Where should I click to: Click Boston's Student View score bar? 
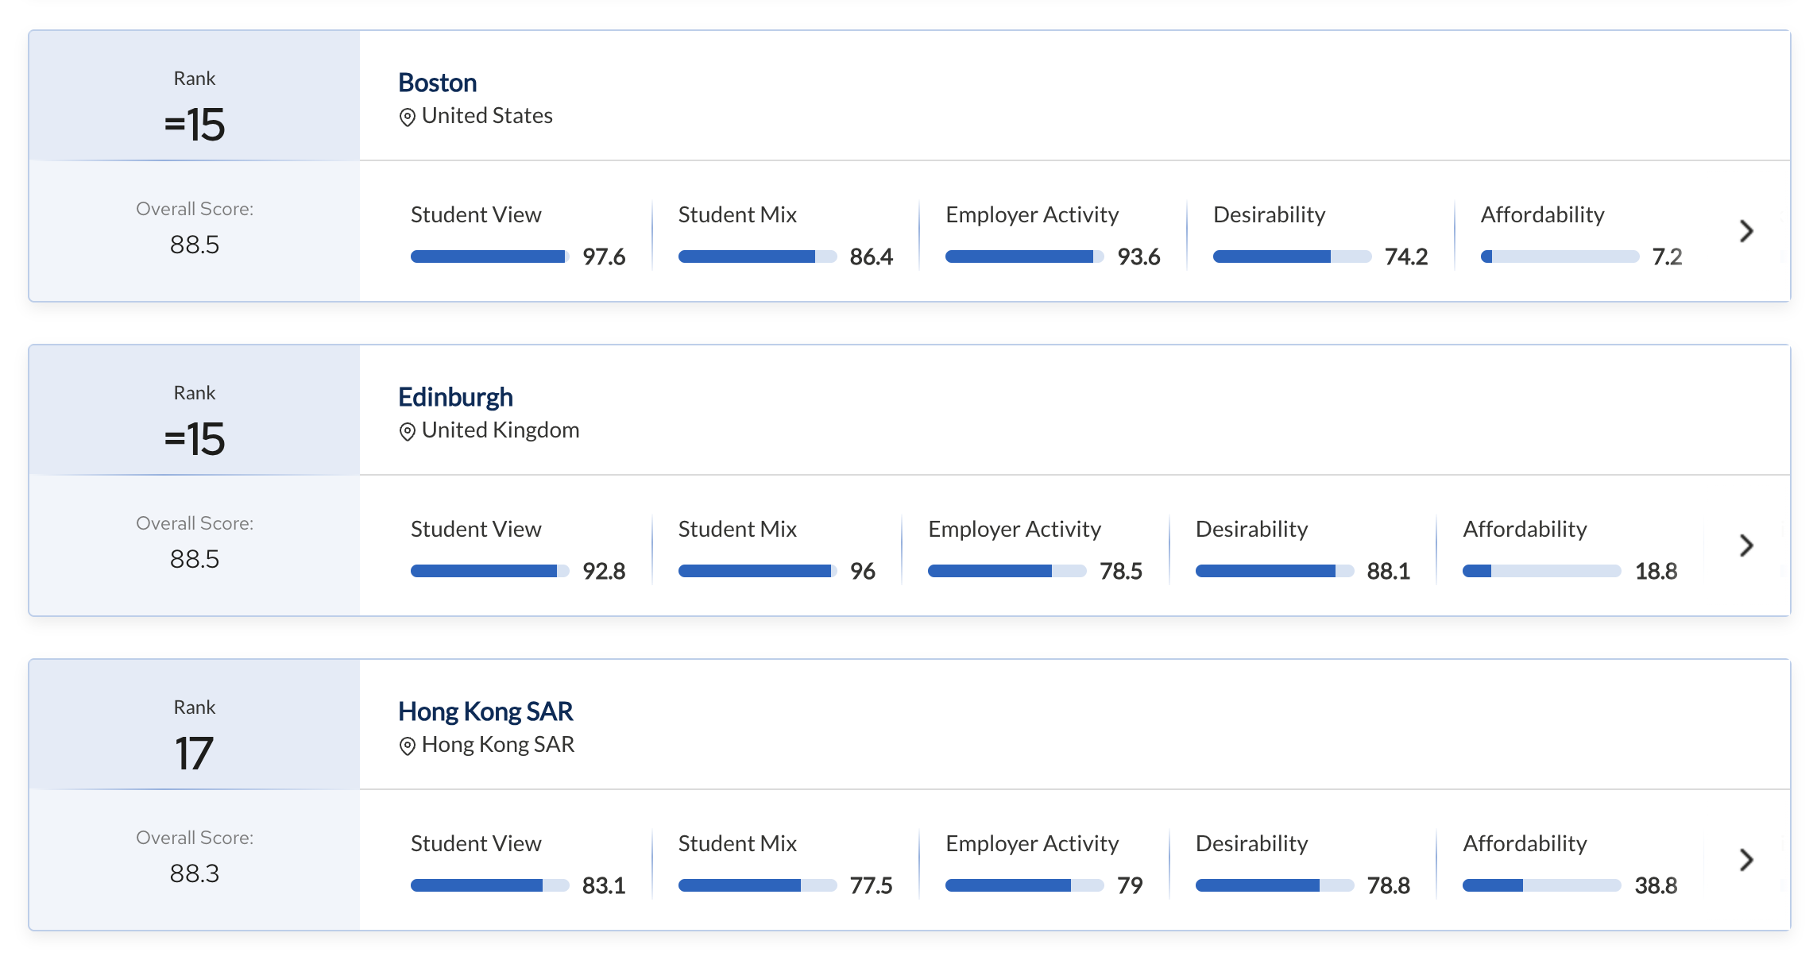(489, 256)
